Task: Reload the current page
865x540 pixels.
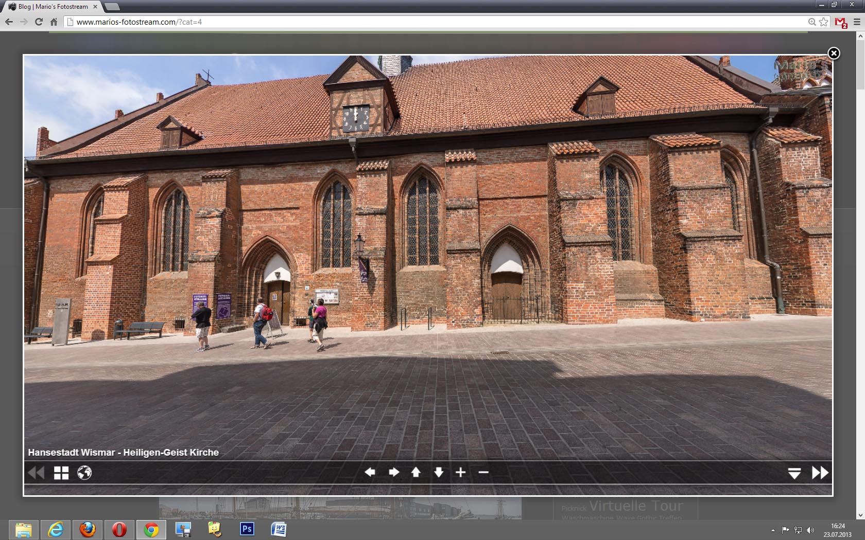Action: click(39, 22)
